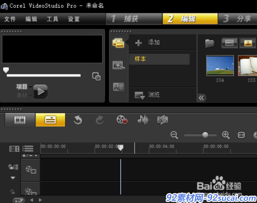
Task: Open the 文件 menu
Action: [10, 19]
